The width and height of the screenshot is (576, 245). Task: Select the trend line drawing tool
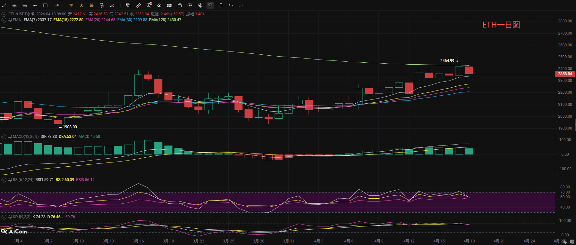[4, 5]
